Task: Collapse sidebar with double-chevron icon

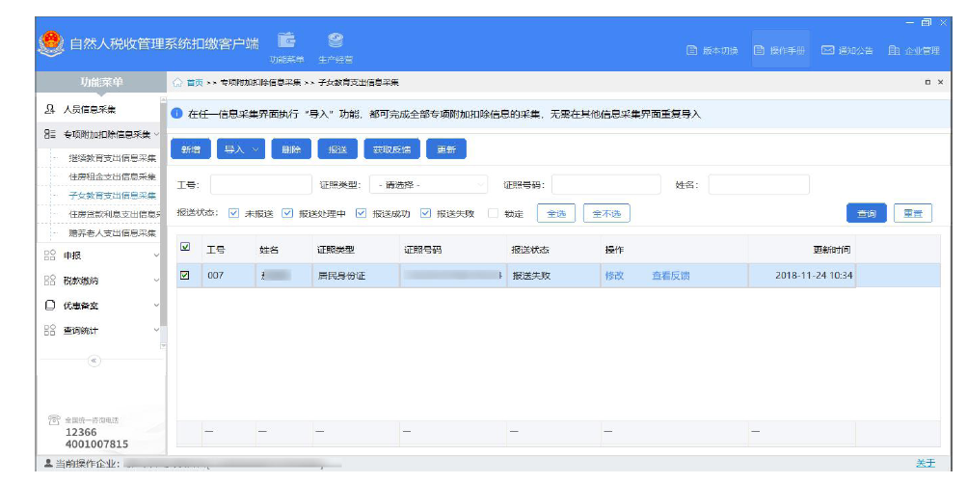Action: pos(94,361)
